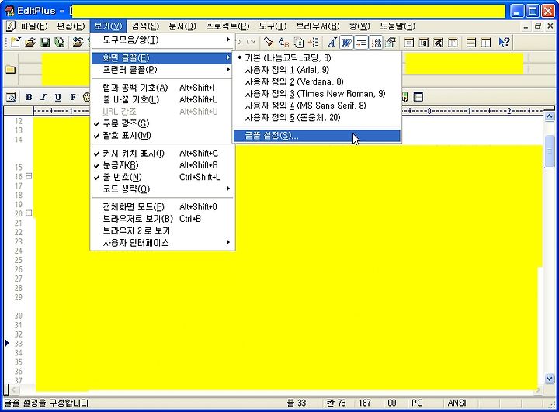Choose 전체화면 모드(F) item
Viewport: 559px width, 412px height.
pyautogui.click(x=162, y=207)
